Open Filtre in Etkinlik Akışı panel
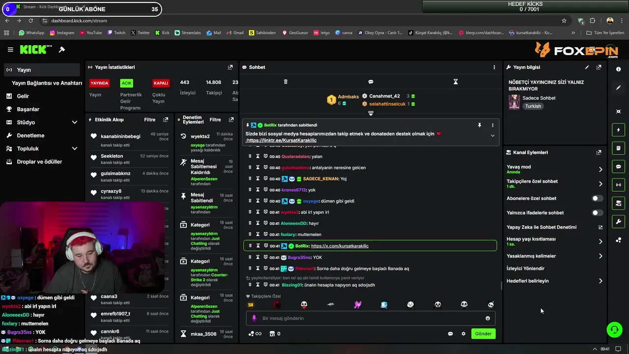 pos(149,119)
